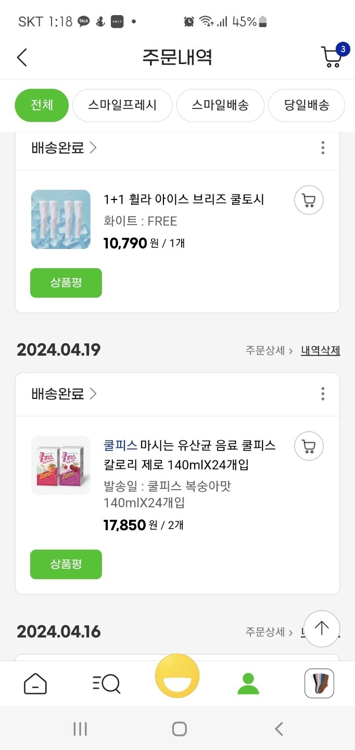
Task: Open the shopping cart with 3 items
Action: click(332, 57)
